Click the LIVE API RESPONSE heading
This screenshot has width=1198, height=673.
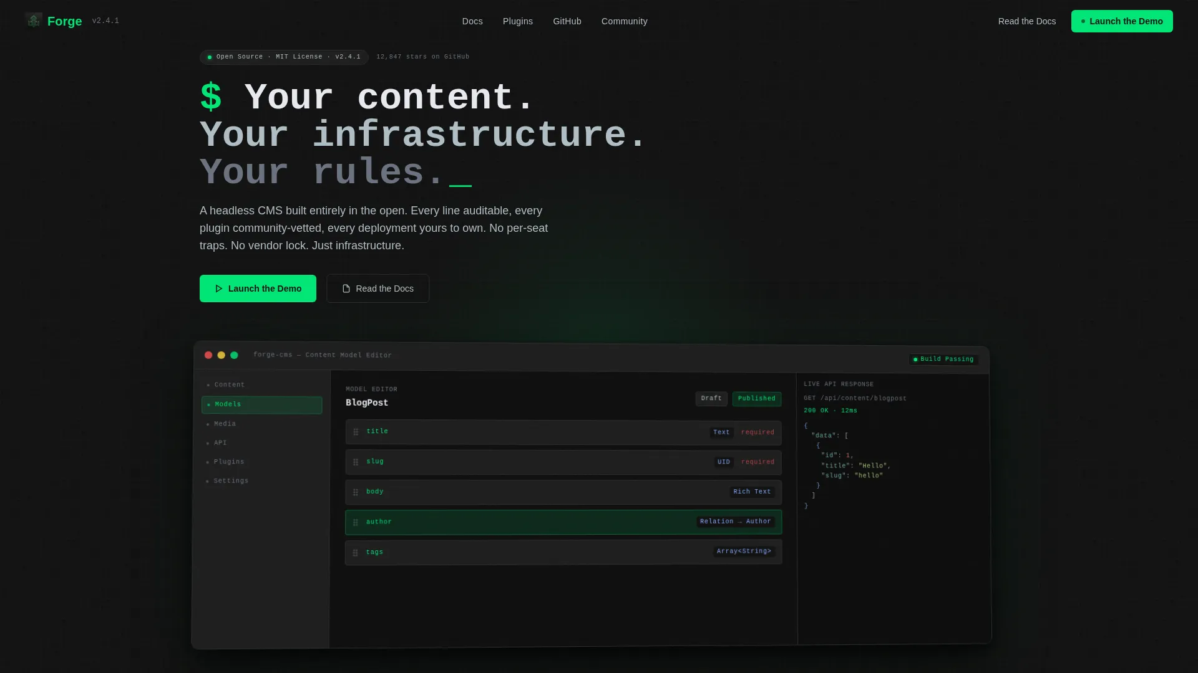tap(839, 384)
